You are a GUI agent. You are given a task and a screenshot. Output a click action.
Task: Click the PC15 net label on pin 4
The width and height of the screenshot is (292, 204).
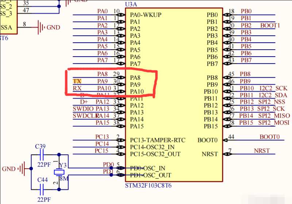coord(101,151)
